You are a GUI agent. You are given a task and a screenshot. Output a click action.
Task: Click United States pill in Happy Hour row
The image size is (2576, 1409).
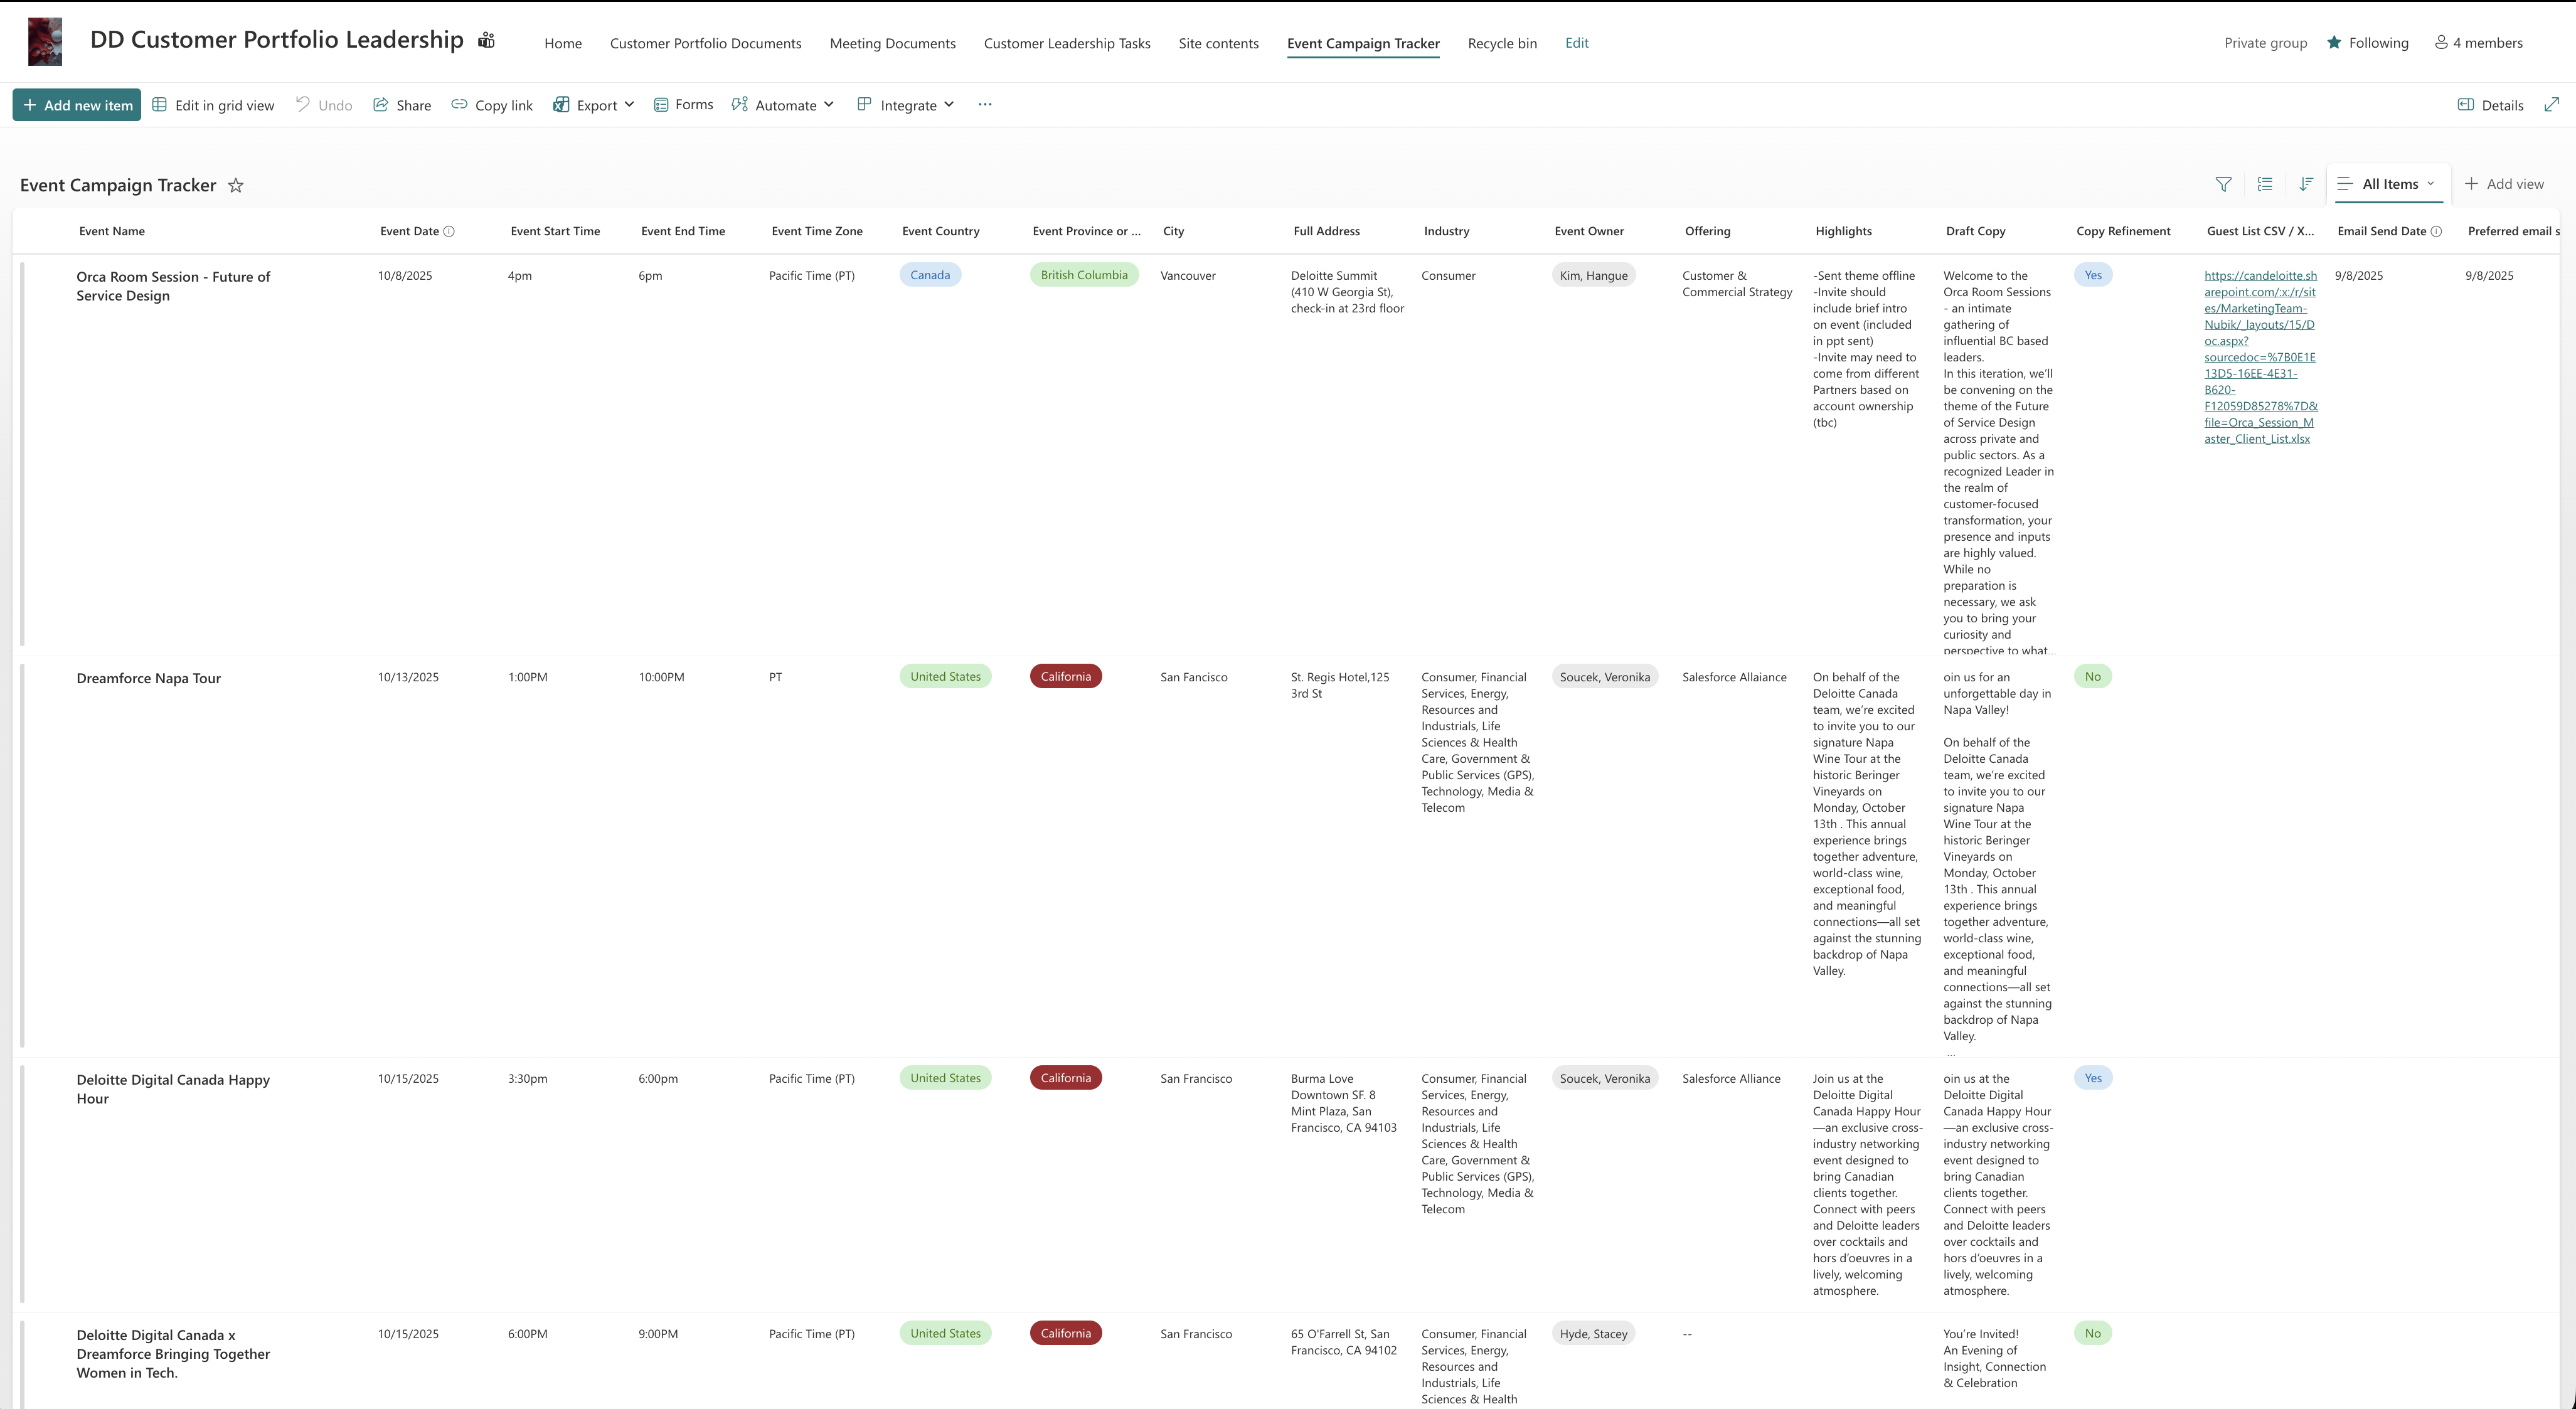945,1078
